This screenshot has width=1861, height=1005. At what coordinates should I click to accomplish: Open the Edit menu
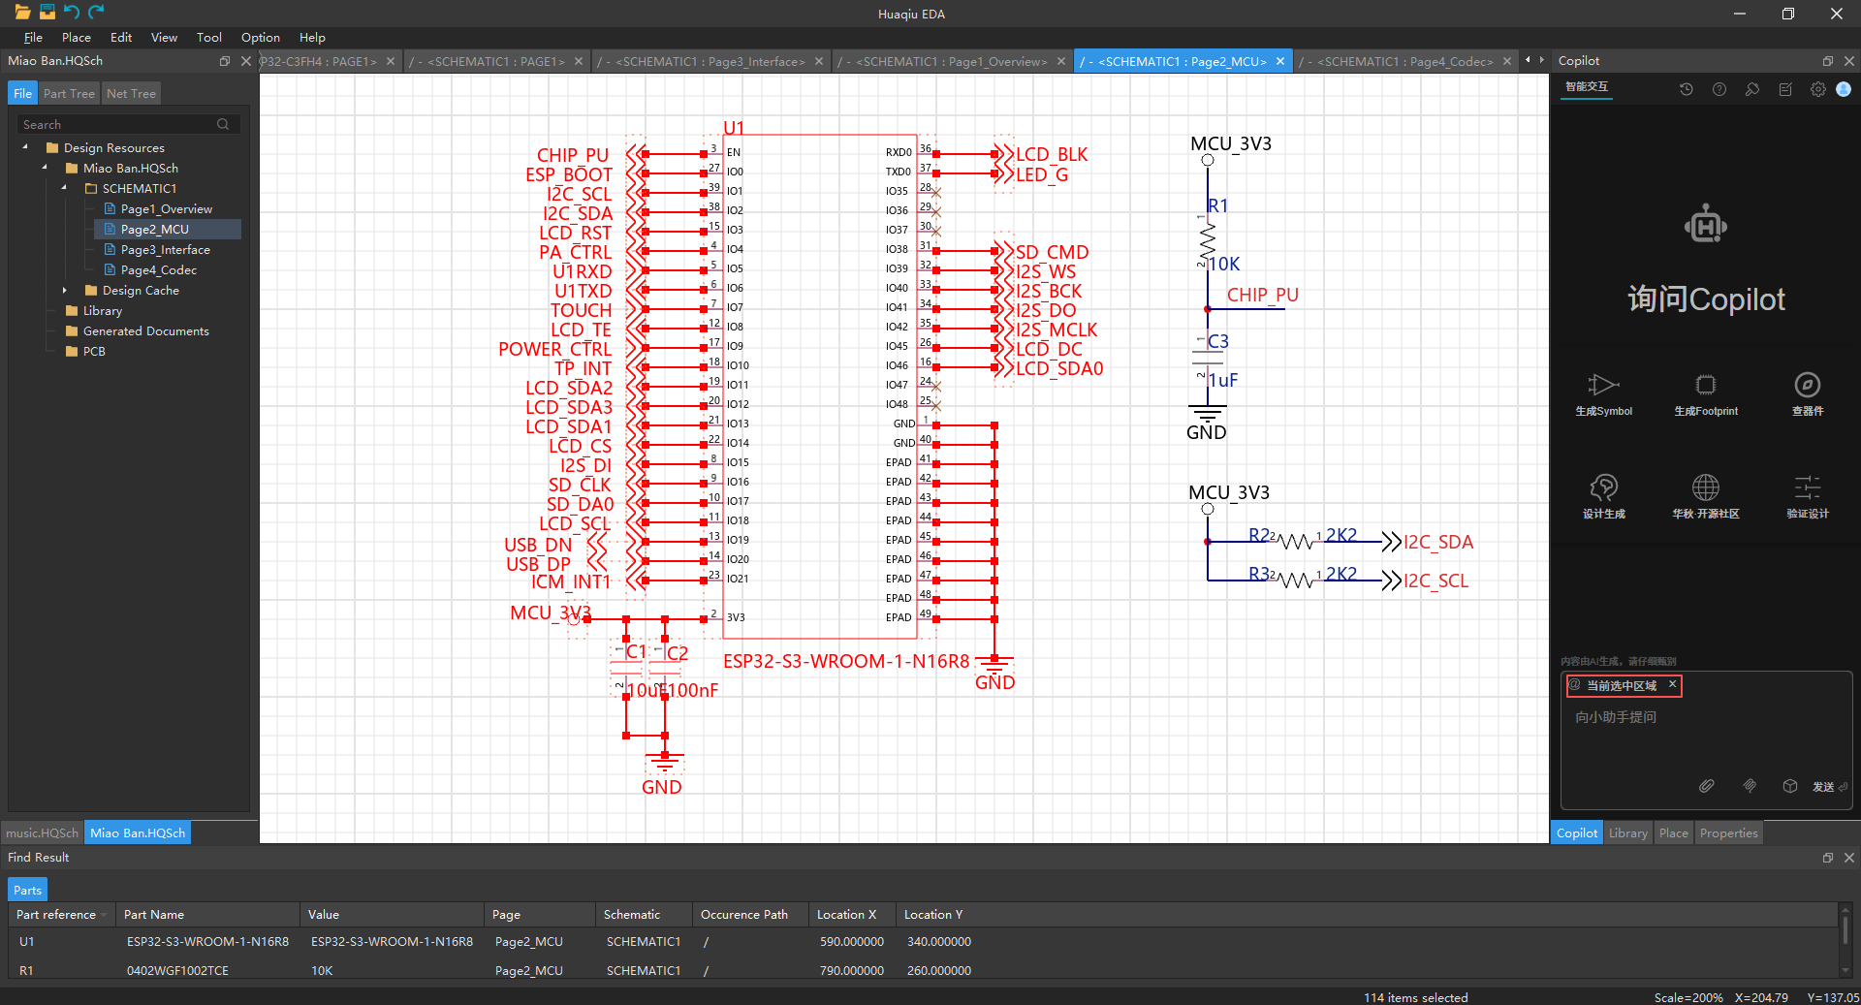[x=121, y=38]
